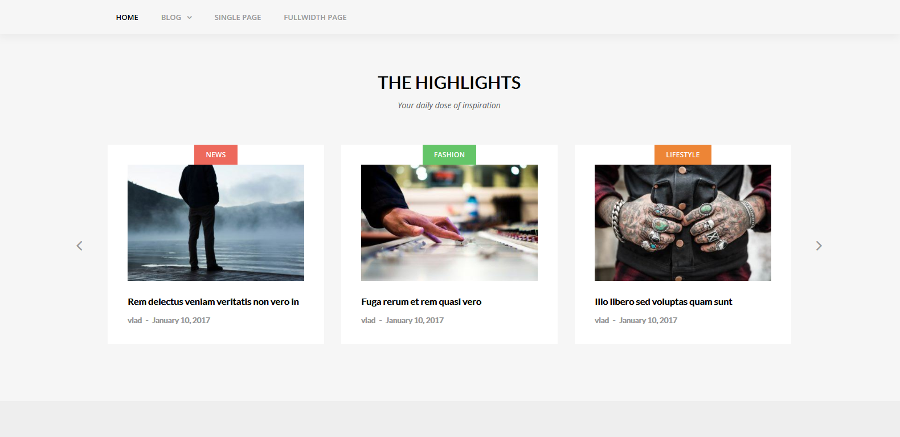900x437 pixels.
Task: Expand the Blog menu chevron
Action: (x=190, y=18)
